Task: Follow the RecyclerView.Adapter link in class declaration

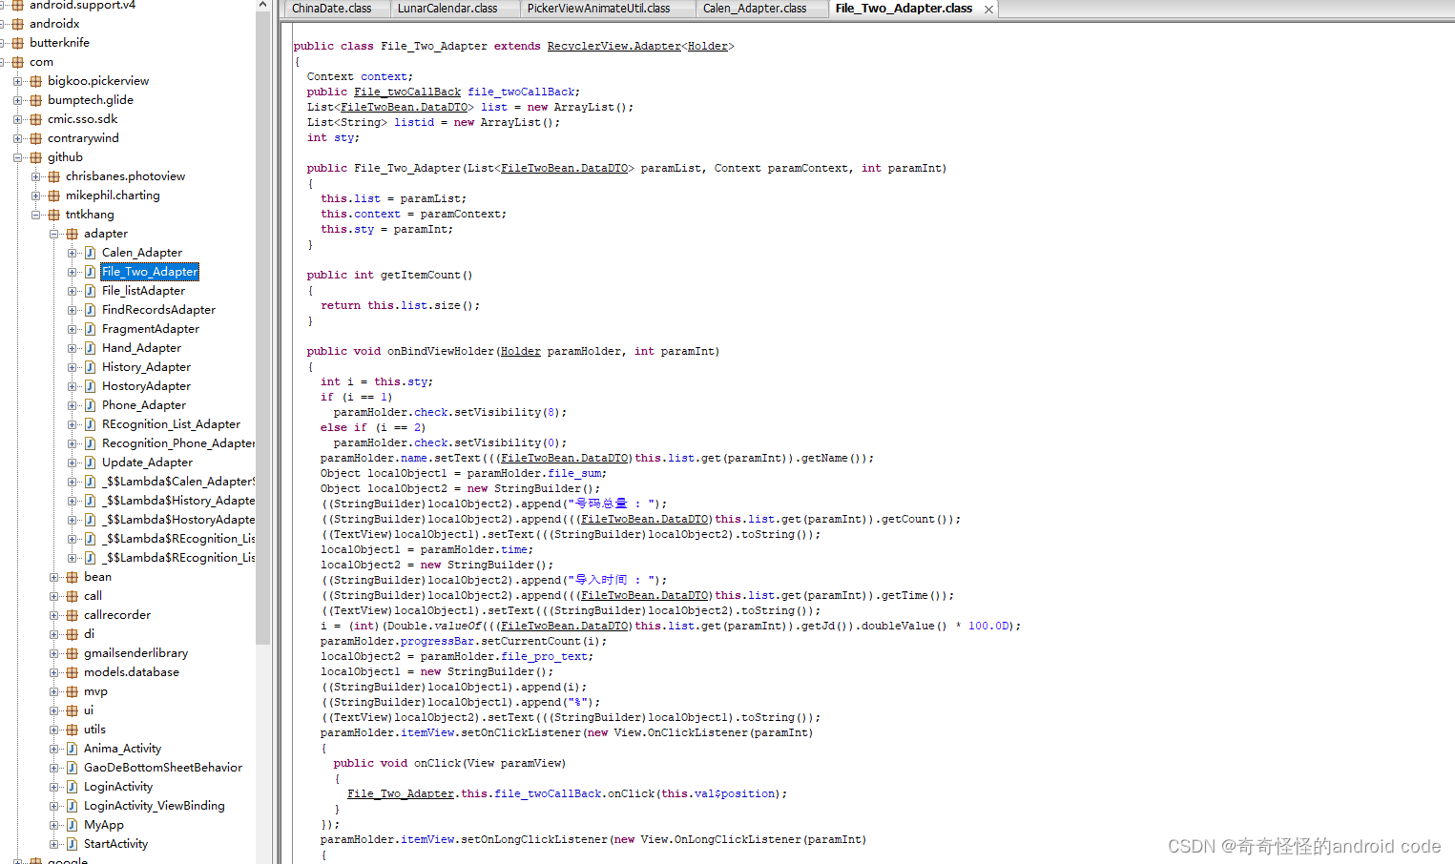Action: (613, 46)
